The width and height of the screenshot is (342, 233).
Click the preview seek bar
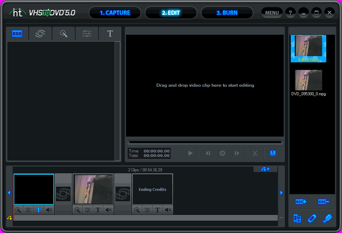[x=205, y=142]
